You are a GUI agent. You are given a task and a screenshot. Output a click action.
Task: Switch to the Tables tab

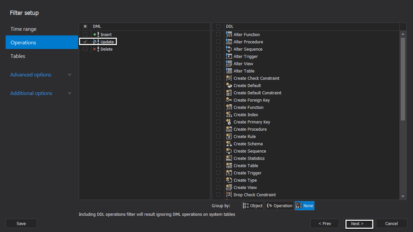tap(18, 56)
